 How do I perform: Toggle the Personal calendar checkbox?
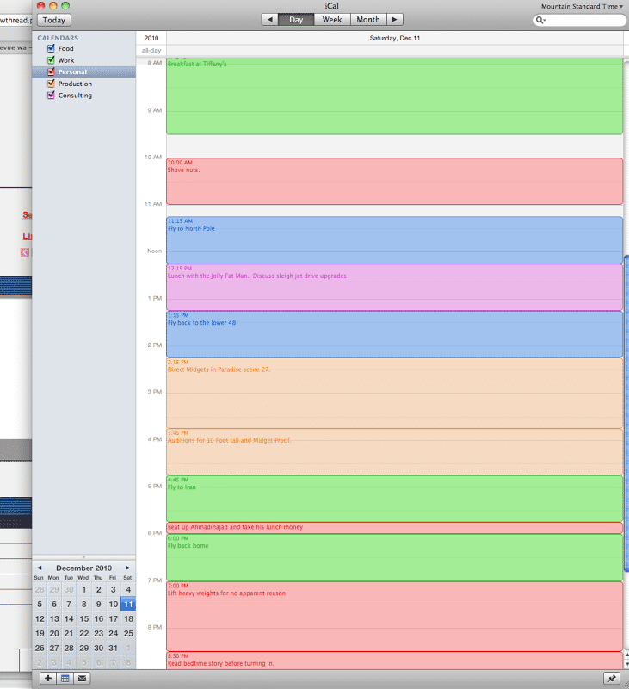pos(51,71)
